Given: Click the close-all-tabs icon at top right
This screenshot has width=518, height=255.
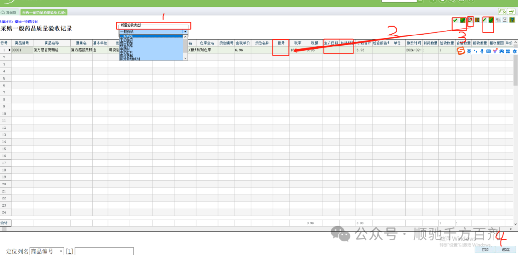Looking at the screenshot, I should point(502,12).
